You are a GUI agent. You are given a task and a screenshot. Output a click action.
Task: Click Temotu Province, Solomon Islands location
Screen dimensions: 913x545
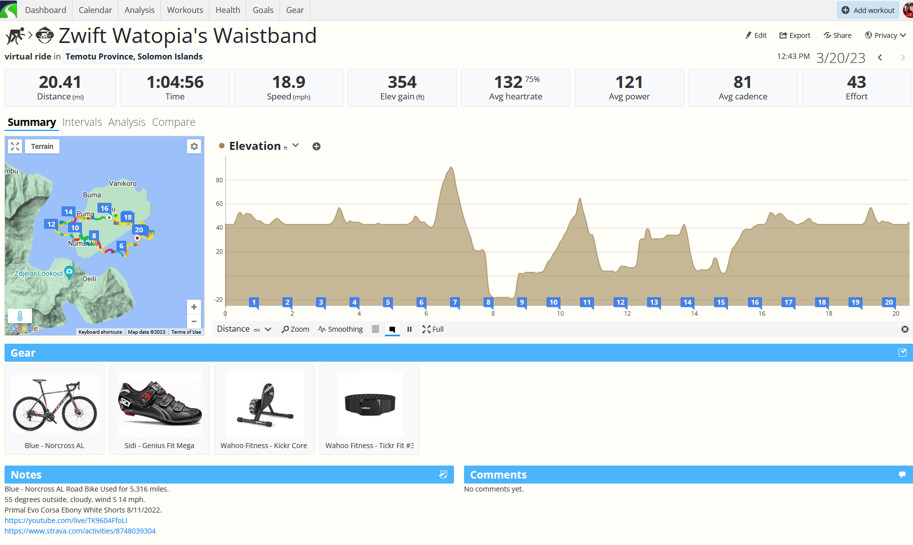click(134, 56)
